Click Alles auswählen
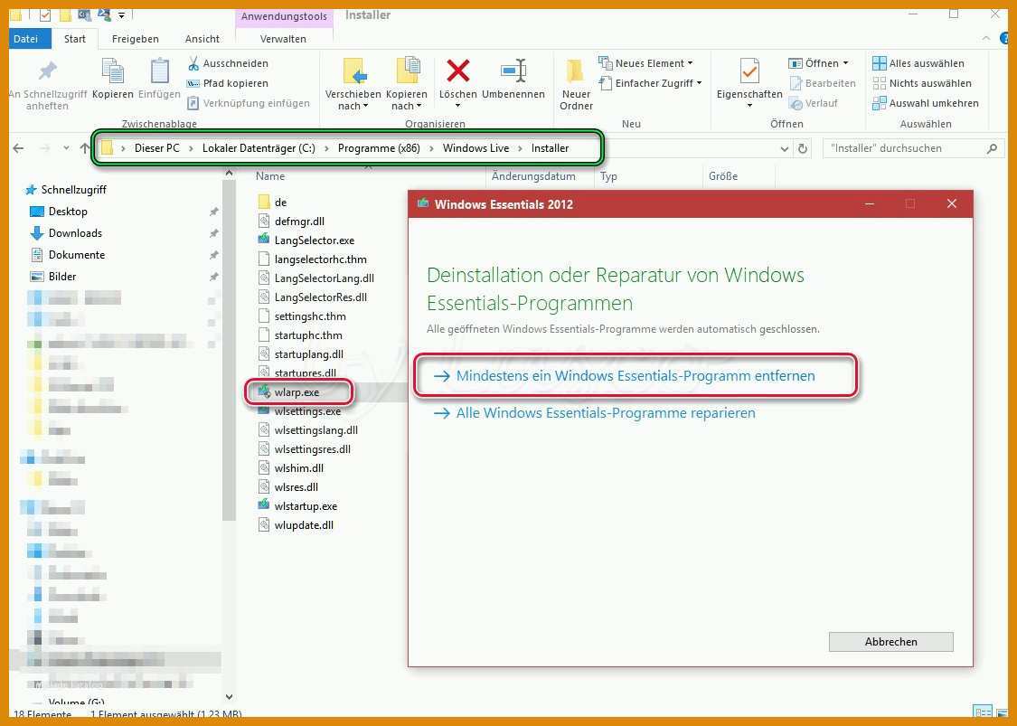Viewport: 1017px width, 726px height. (x=918, y=63)
